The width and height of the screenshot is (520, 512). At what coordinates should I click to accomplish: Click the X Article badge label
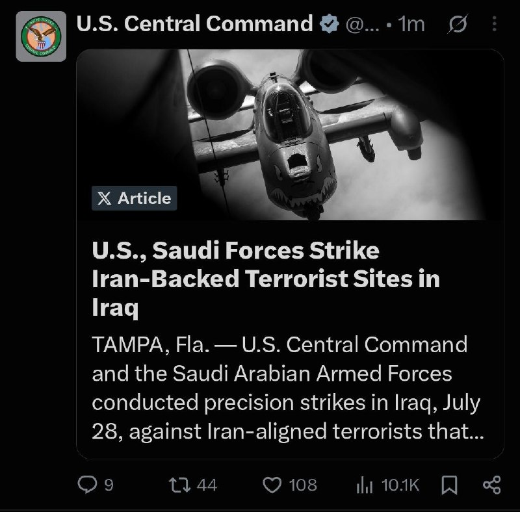135,198
